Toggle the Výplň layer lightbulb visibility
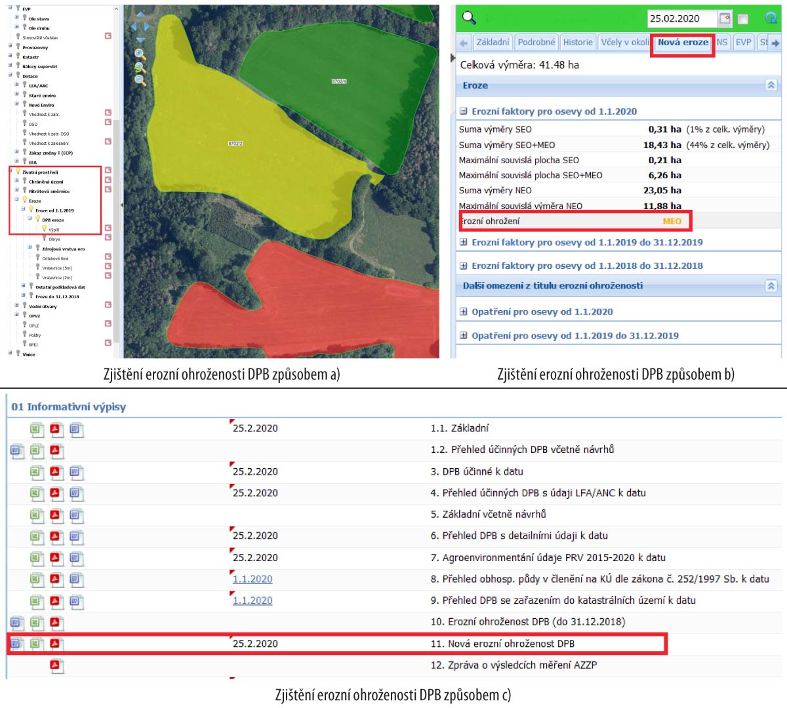Image resolution: width=787 pixels, height=708 pixels. click(x=45, y=229)
